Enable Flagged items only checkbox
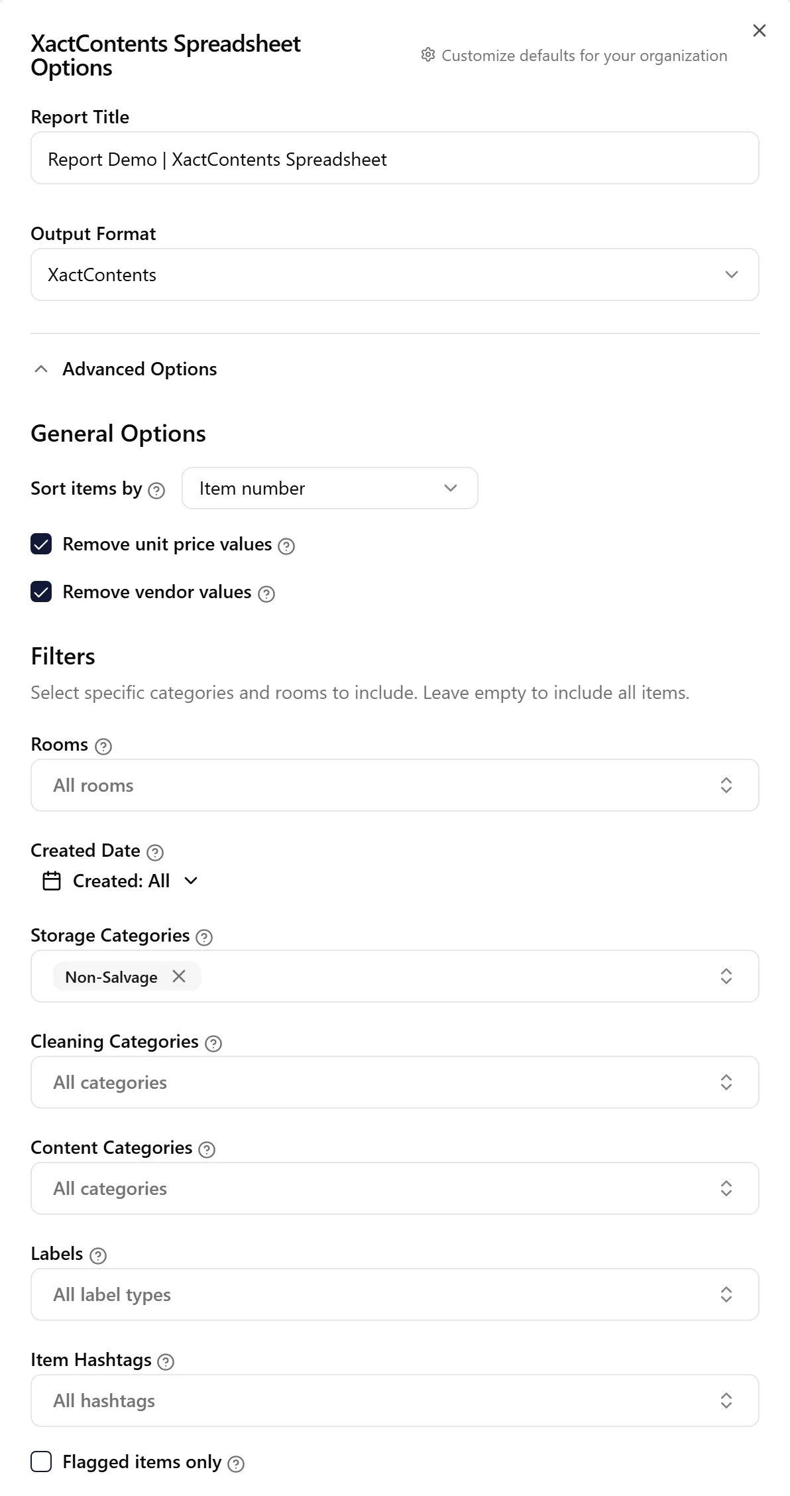The height and width of the screenshot is (1496, 790). 41,1462
